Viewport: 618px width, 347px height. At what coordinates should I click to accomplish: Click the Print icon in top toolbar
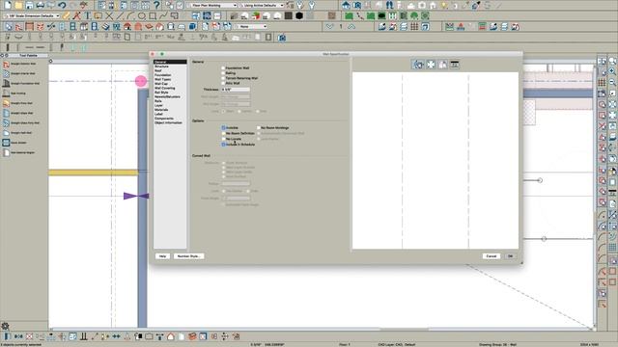click(x=41, y=5)
